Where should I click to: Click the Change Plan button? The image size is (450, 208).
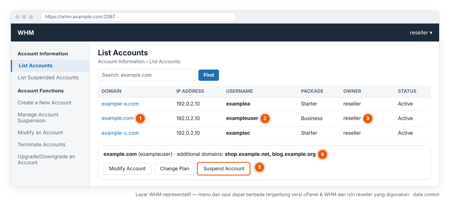pyautogui.click(x=174, y=169)
